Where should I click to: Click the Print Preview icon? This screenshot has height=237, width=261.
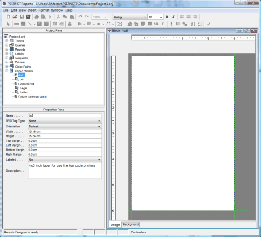(x=43, y=17)
